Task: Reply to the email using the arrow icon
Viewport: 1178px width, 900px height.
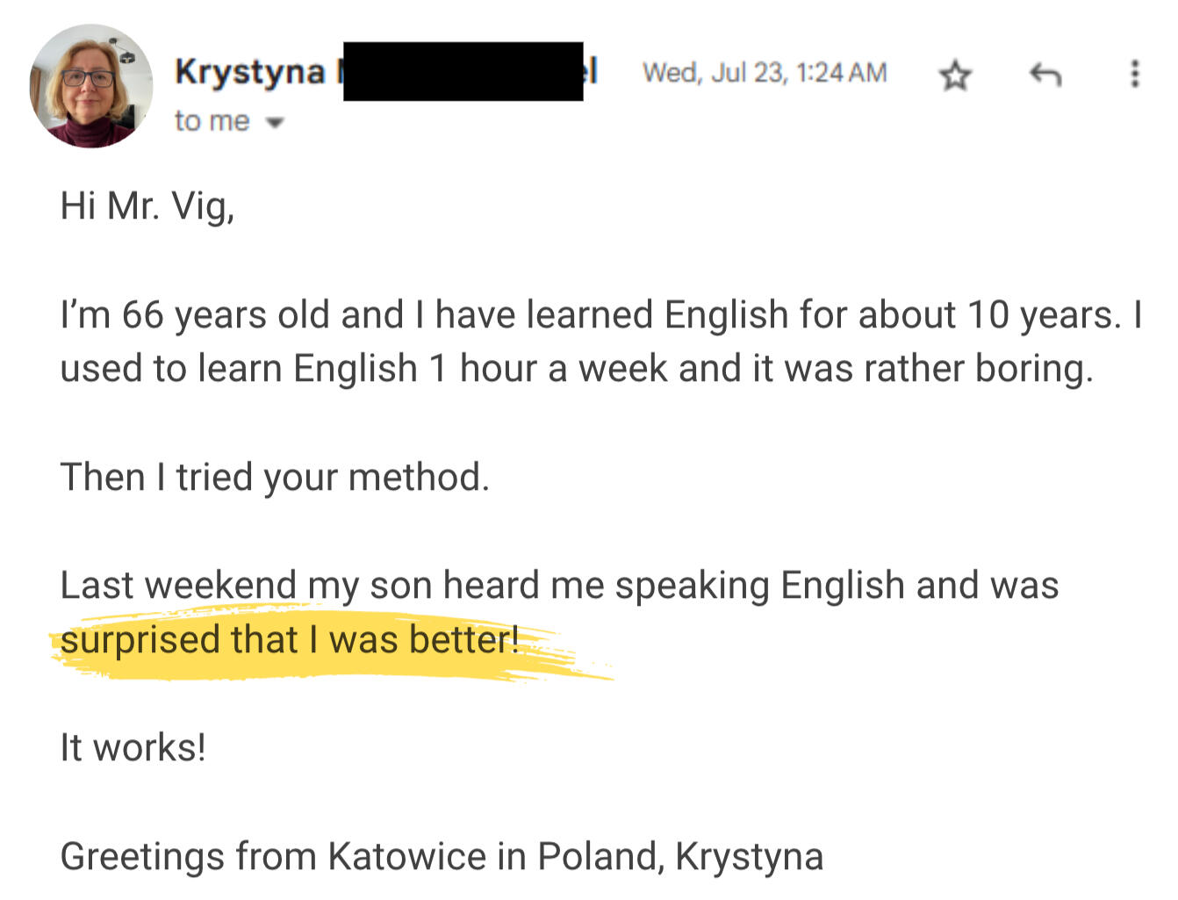Action: [x=1045, y=75]
